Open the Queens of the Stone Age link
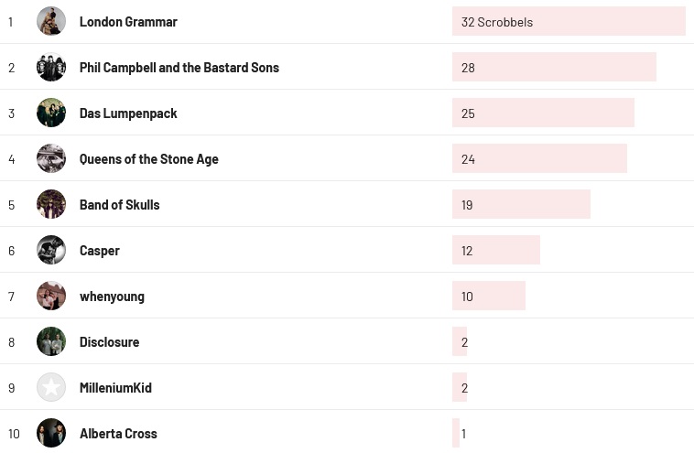This screenshot has height=453, width=694. tap(149, 159)
